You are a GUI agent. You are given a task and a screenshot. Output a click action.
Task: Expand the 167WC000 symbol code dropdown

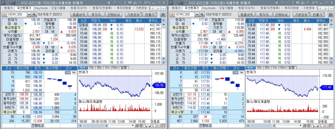(197, 14)
